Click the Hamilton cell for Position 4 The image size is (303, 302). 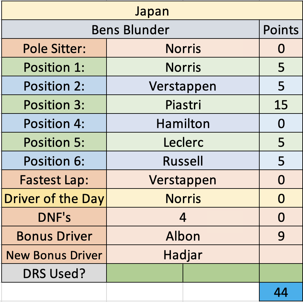(183, 123)
